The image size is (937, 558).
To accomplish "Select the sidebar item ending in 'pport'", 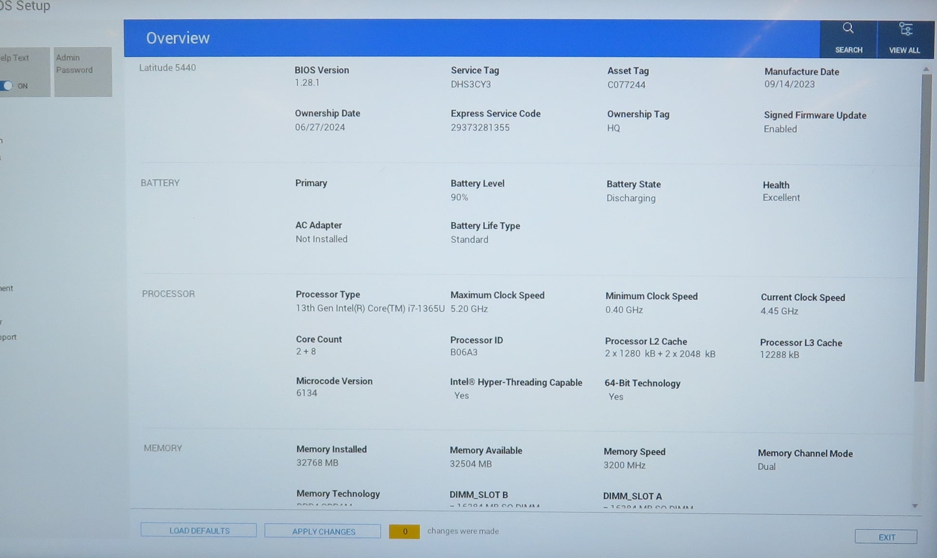I will [x=8, y=337].
